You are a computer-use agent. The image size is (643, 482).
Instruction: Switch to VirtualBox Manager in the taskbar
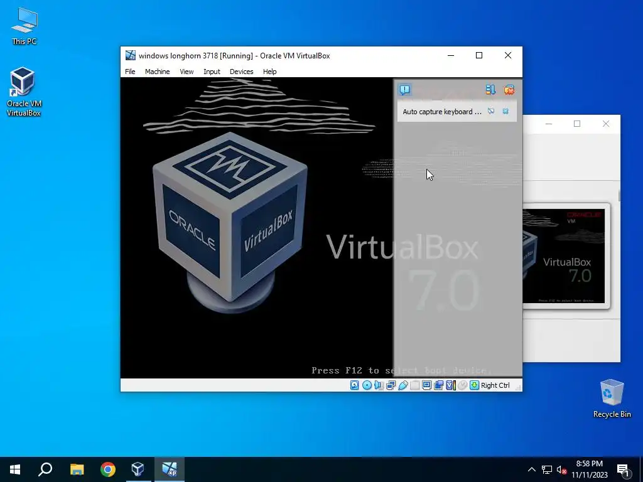138,469
